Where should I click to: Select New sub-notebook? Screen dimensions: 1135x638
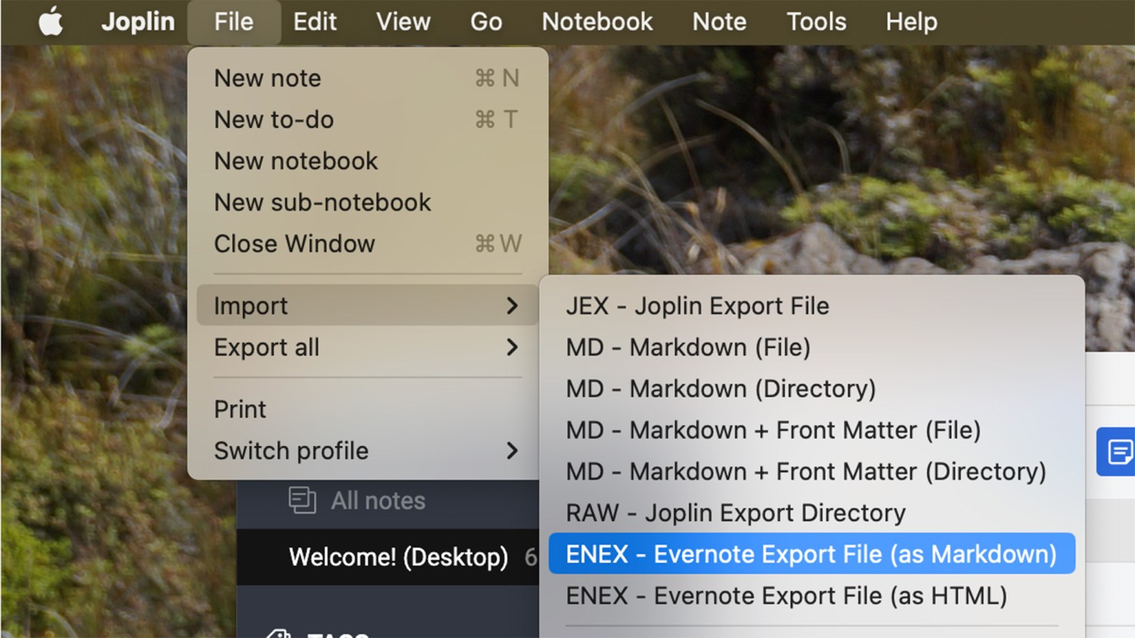(322, 202)
